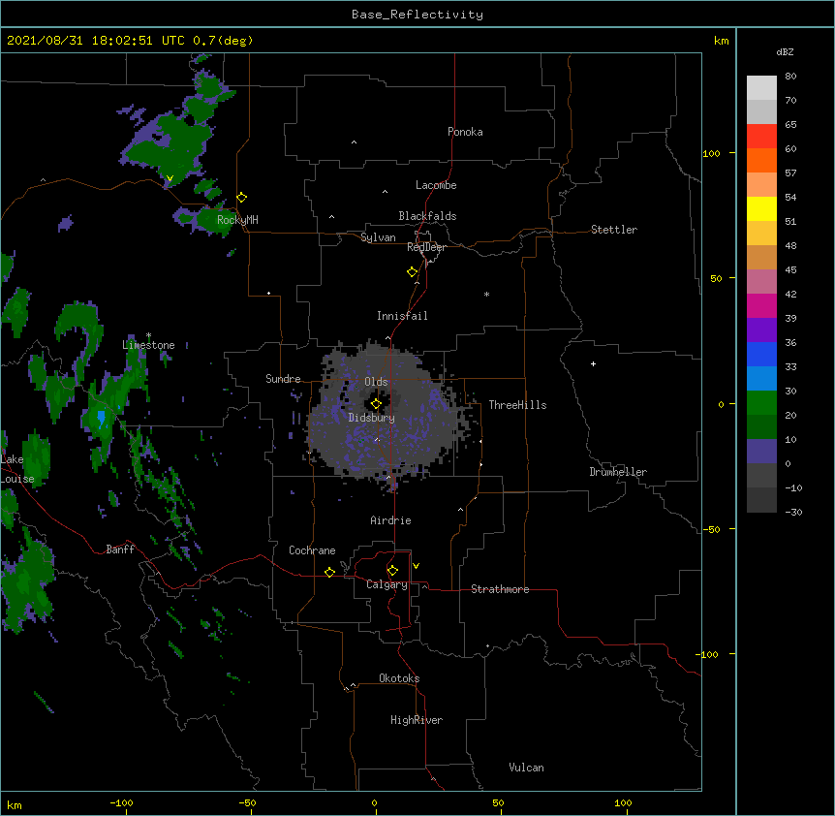Select the Strathmore label

point(500,589)
